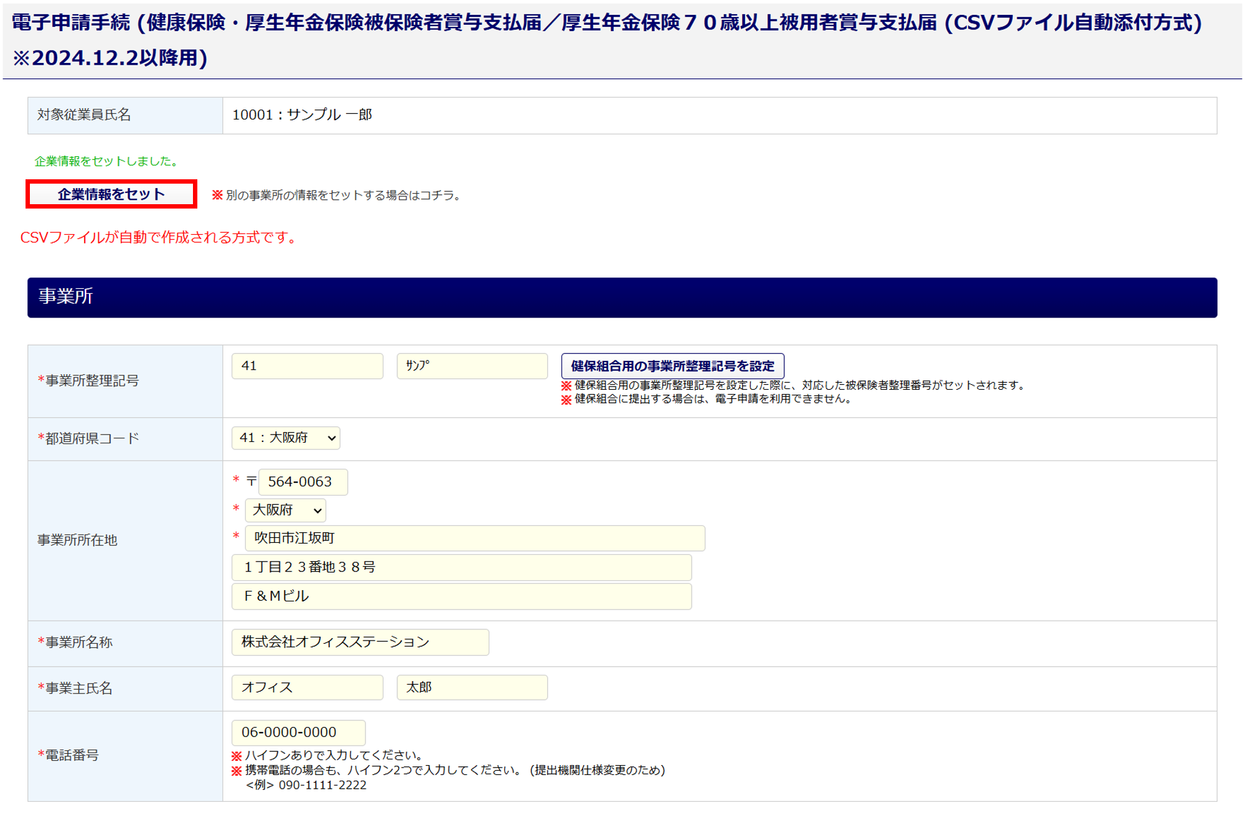
Task: Click the address field 1丁目23番地38号
Action: pyautogui.click(x=461, y=567)
